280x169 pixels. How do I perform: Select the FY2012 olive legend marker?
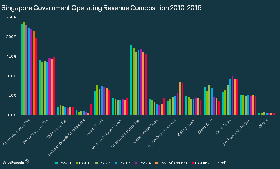click(96, 163)
